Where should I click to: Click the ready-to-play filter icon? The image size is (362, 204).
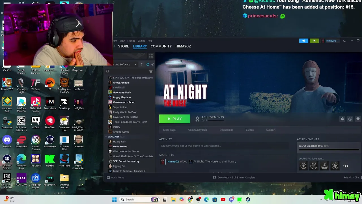[x=153, y=64]
